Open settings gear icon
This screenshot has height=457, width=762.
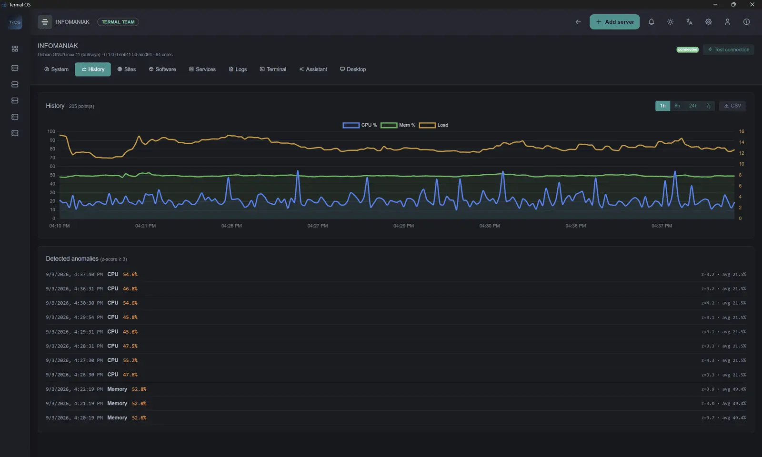[x=708, y=22]
